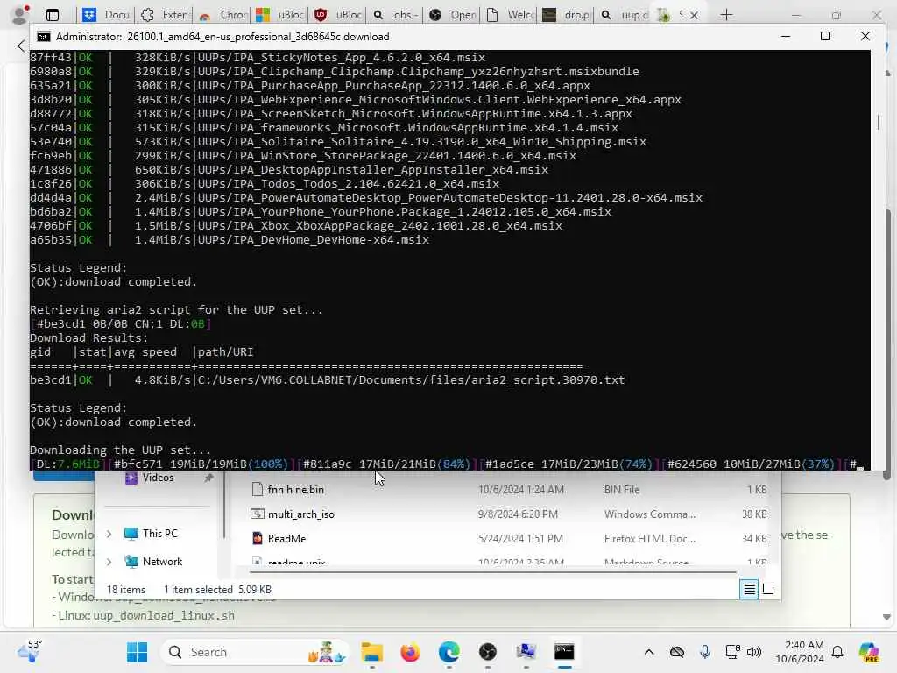Image resolution: width=897 pixels, height=673 pixels.
Task: Click the uup_download_linux.sh text on webpage
Action: click(164, 616)
